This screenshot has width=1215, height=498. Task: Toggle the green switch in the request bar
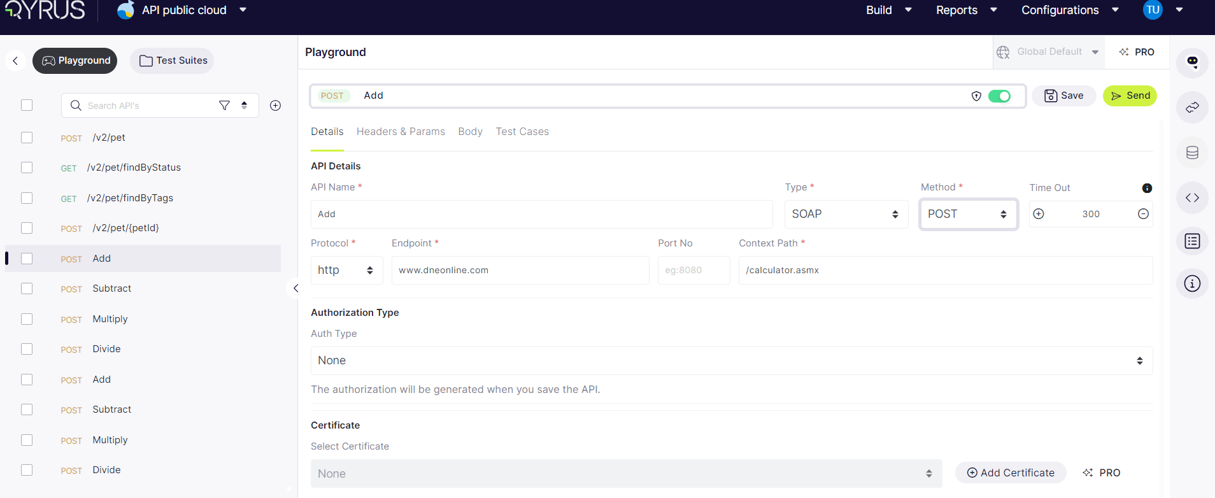(x=999, y=96)
